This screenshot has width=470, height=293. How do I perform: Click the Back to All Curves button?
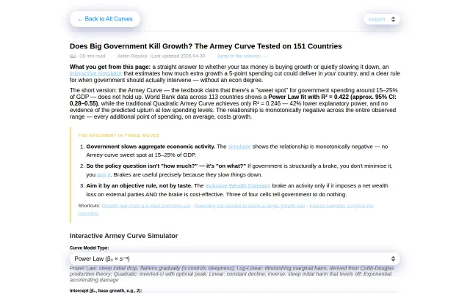tap(105, 19)
